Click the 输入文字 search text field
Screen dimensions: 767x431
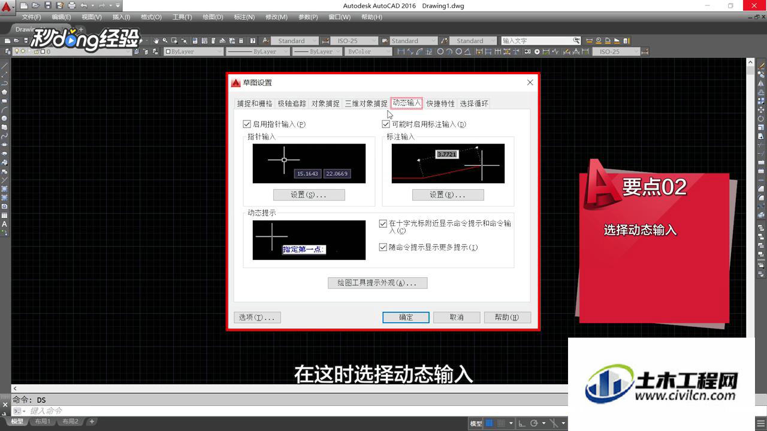pos(537,41)
